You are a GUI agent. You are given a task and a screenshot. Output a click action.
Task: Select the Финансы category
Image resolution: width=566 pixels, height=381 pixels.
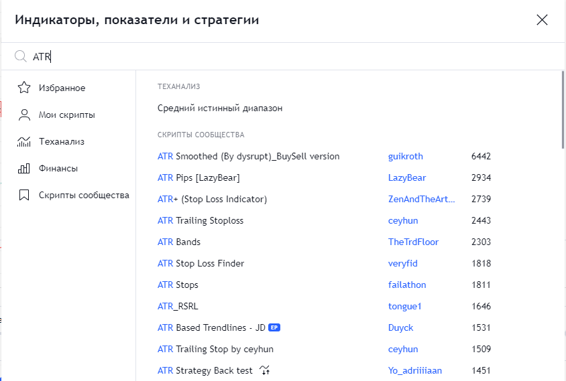point(58,168)
